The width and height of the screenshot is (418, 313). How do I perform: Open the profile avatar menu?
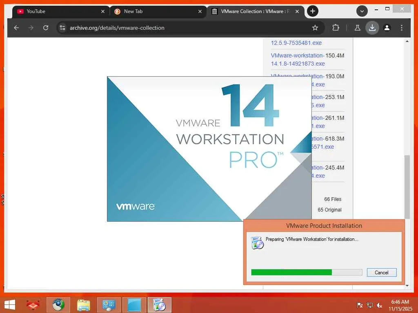coord(387,28)
